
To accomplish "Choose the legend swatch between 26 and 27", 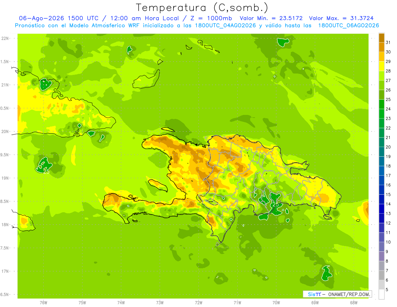I will click(x=381, y=85).
